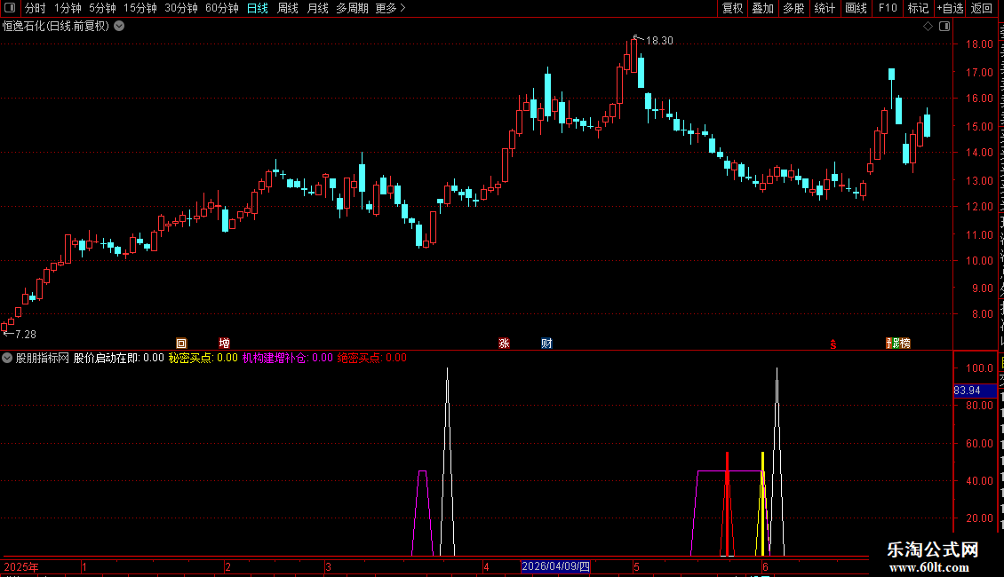Open the 统计 statistics tool
This screenshot has width=1004, height=577.
tap(824, 8)
